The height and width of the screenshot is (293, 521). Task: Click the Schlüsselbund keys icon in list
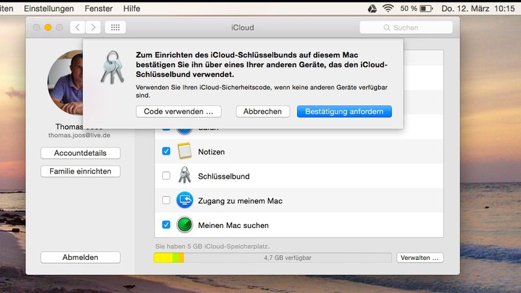tap(184, 175)
